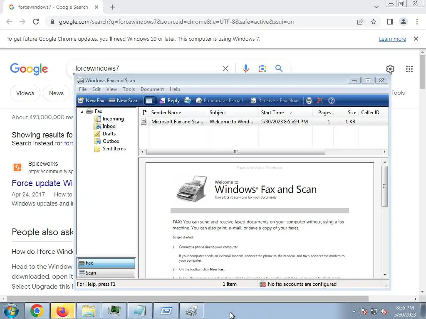Open a new Chrome tab

(112, 7)
